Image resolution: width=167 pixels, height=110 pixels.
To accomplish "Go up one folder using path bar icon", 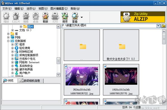I will coord(163,26).
